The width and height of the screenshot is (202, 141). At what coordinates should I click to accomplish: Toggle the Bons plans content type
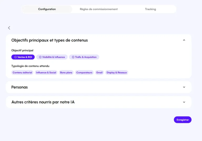[66, 72]
